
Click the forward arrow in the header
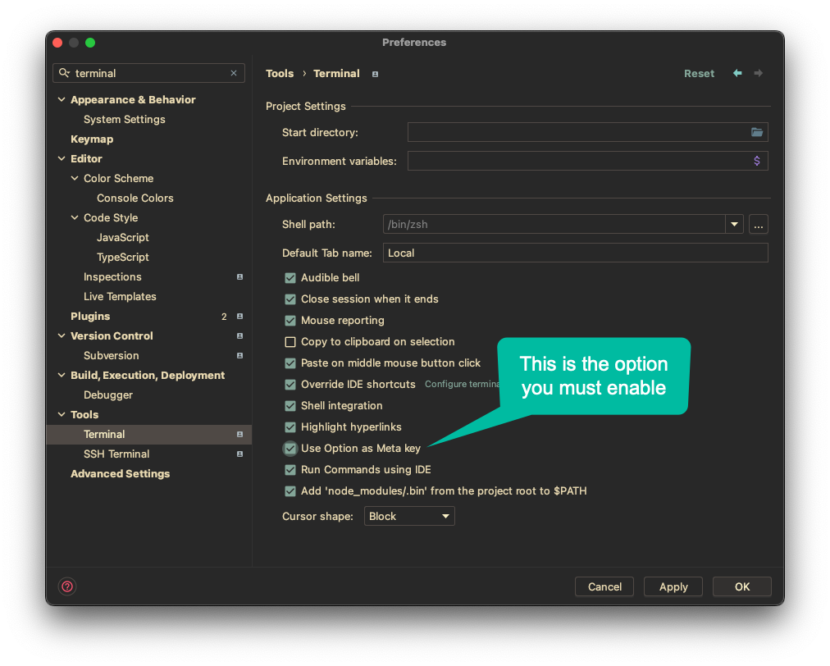pyautogui.click(x=758, y=73)
